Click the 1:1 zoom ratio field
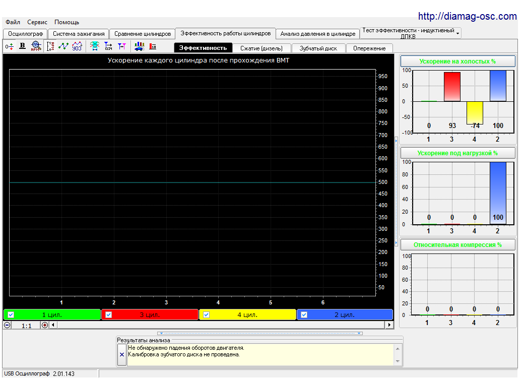This screenshot has width=524, height=380. pos(26,326)
